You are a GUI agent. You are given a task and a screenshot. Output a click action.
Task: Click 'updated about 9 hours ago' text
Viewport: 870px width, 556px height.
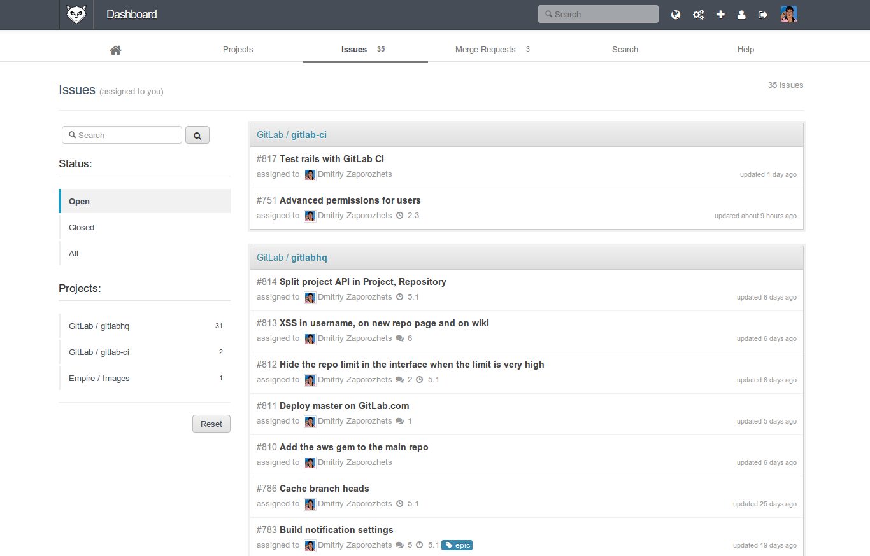tap(755, 216)
